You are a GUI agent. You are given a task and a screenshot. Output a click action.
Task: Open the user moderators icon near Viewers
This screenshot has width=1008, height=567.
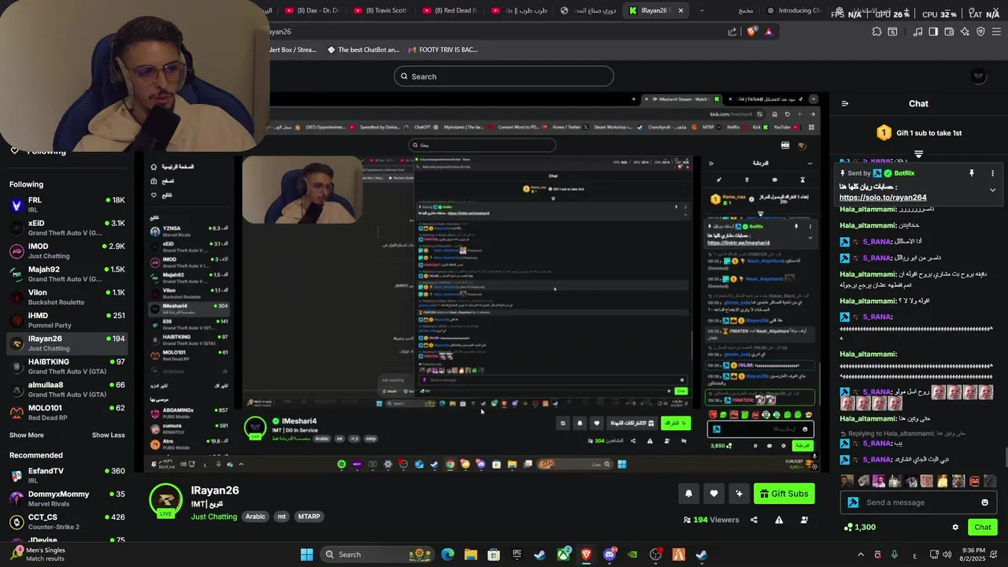tap(804, 520)
